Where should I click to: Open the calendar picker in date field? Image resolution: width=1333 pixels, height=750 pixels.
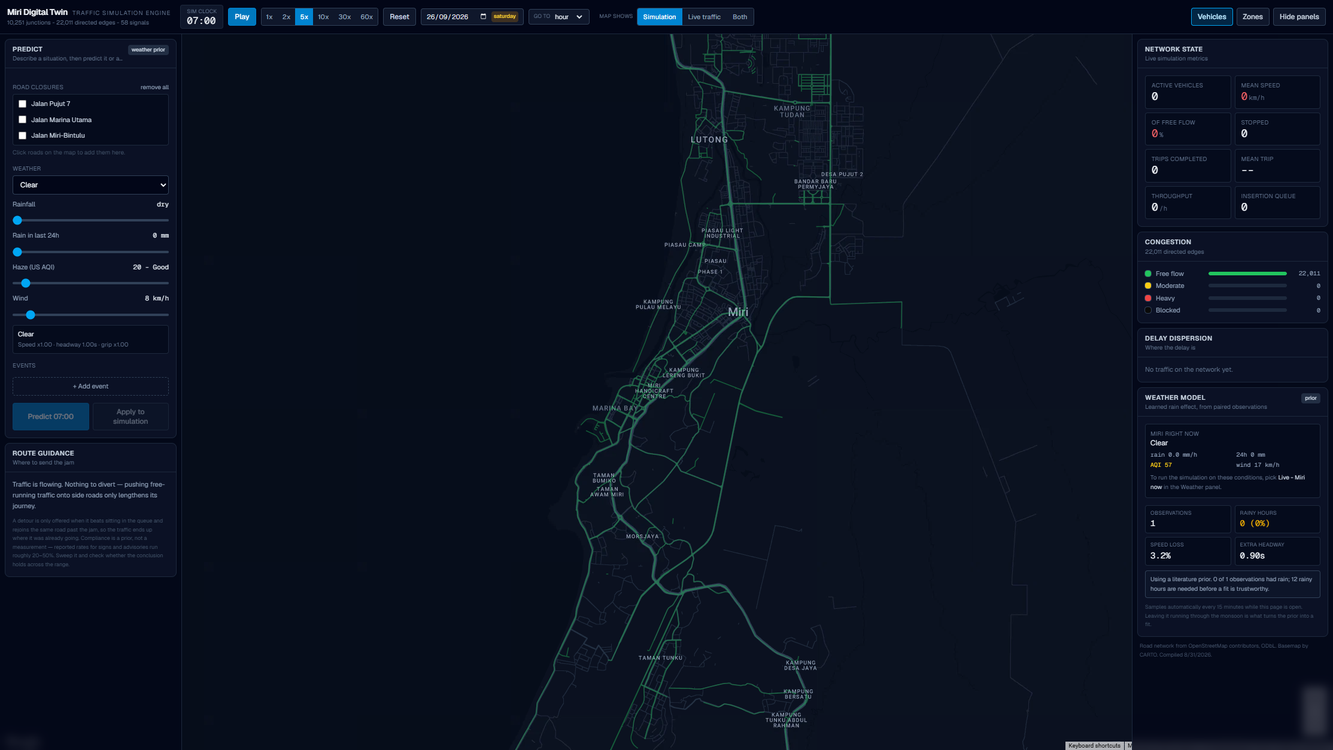[483, 17]
